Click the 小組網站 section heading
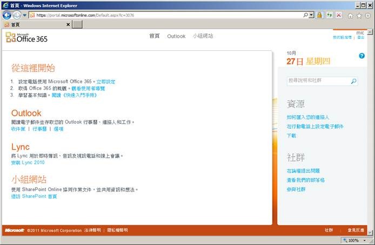The width and height of the screenshot is (375, 245). (x=29, y=179)
